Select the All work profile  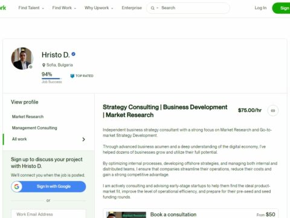[19, 139]
